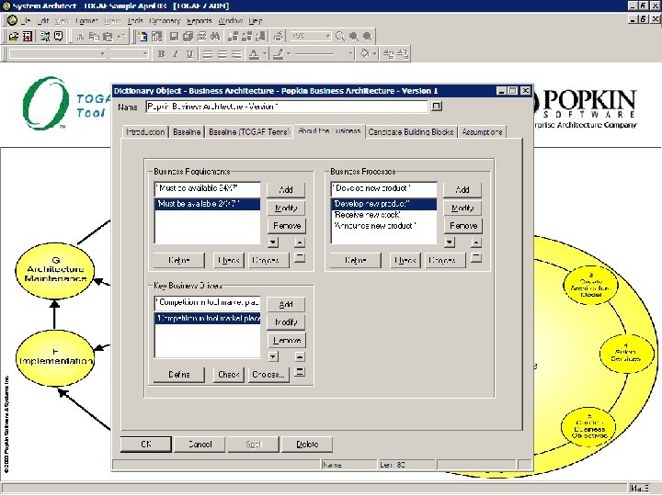
Task: Click Define in Business Requirements
Action: (179, 260)
